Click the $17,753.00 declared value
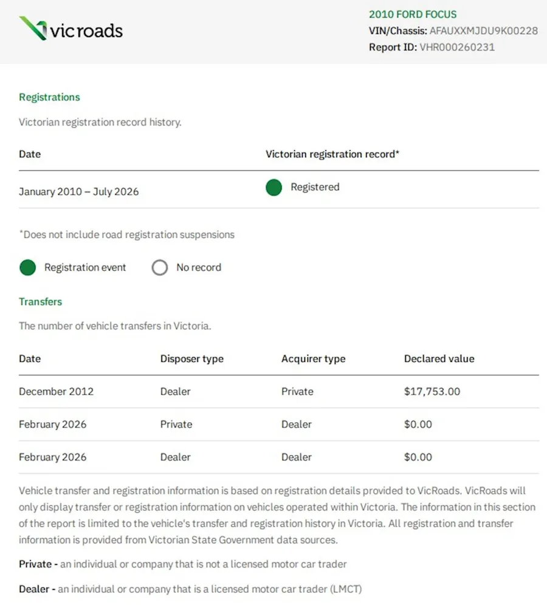 point(432,392)
